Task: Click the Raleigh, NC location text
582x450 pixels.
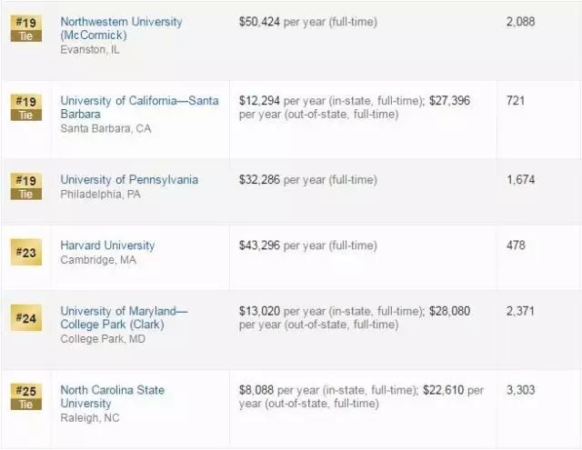Action: pos(90,418)
